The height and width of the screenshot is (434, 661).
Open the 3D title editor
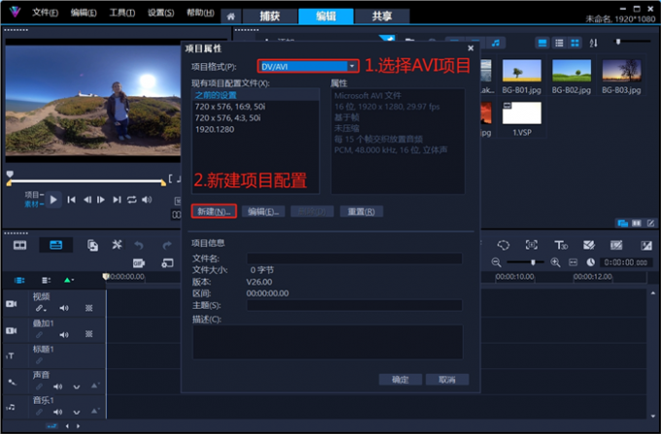(x=561, y=245)
